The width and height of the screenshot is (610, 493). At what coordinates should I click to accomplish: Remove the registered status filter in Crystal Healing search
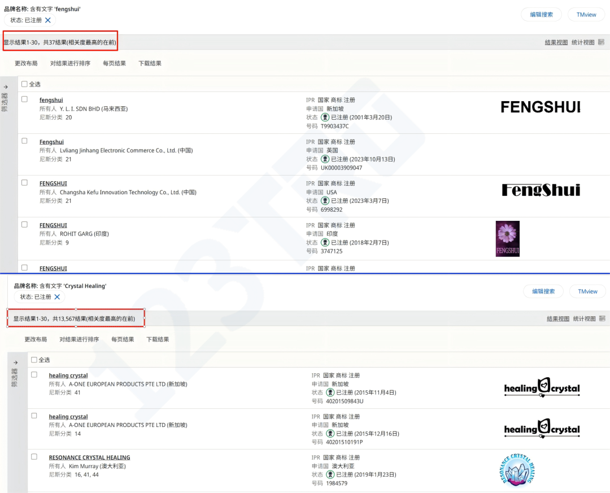[57, 297]
